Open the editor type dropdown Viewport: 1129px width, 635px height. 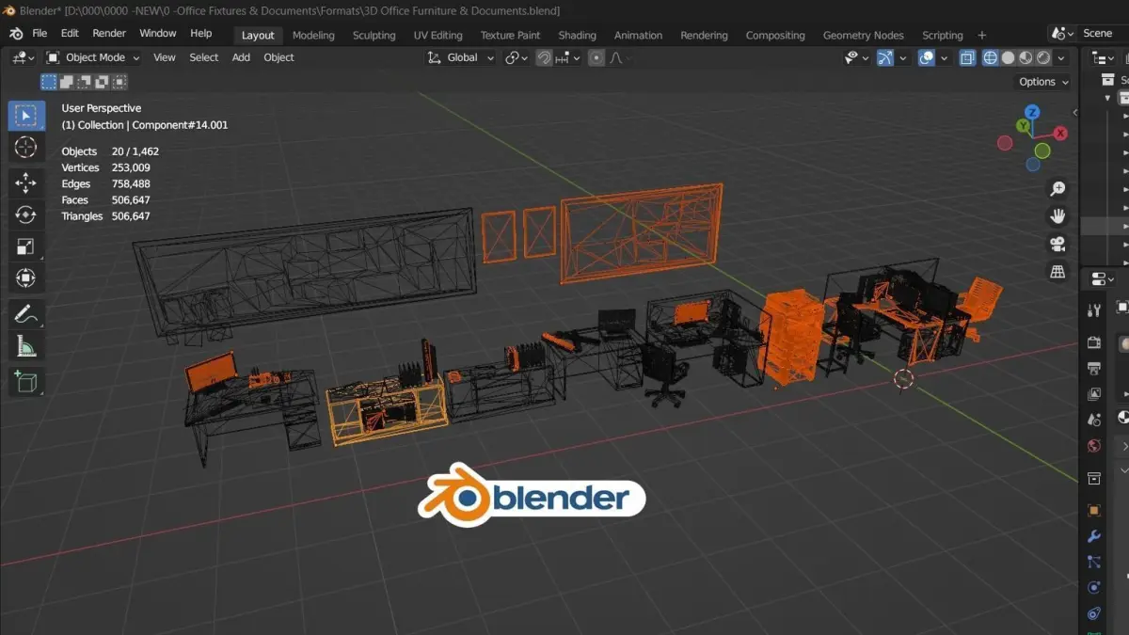pos(23,57)
